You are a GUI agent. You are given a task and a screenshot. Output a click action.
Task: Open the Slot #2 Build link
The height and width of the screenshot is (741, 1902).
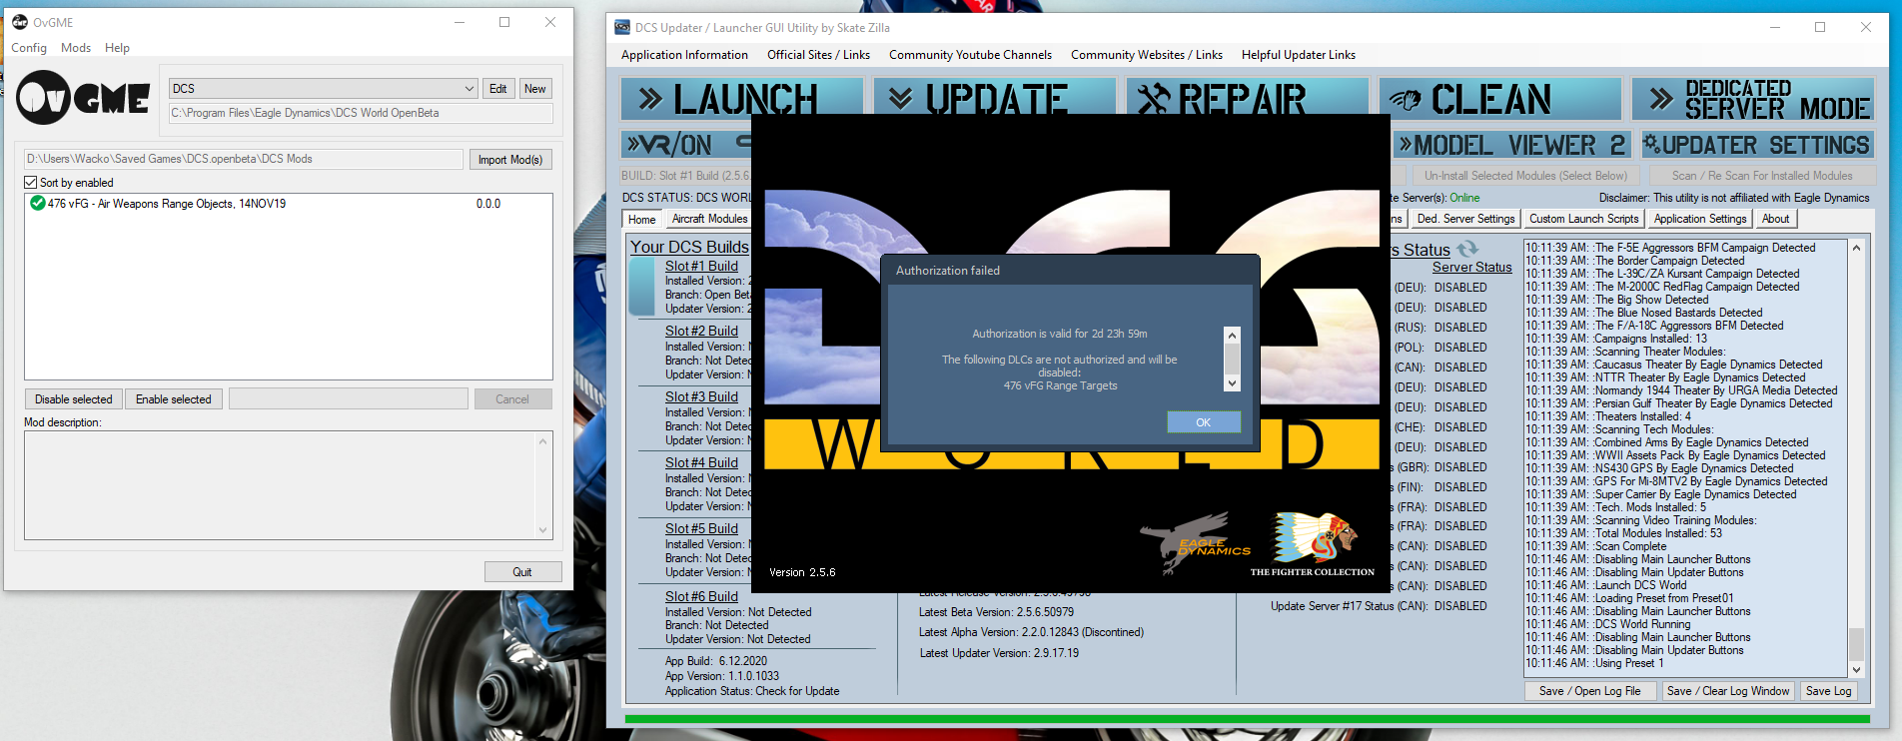(701, 332)
